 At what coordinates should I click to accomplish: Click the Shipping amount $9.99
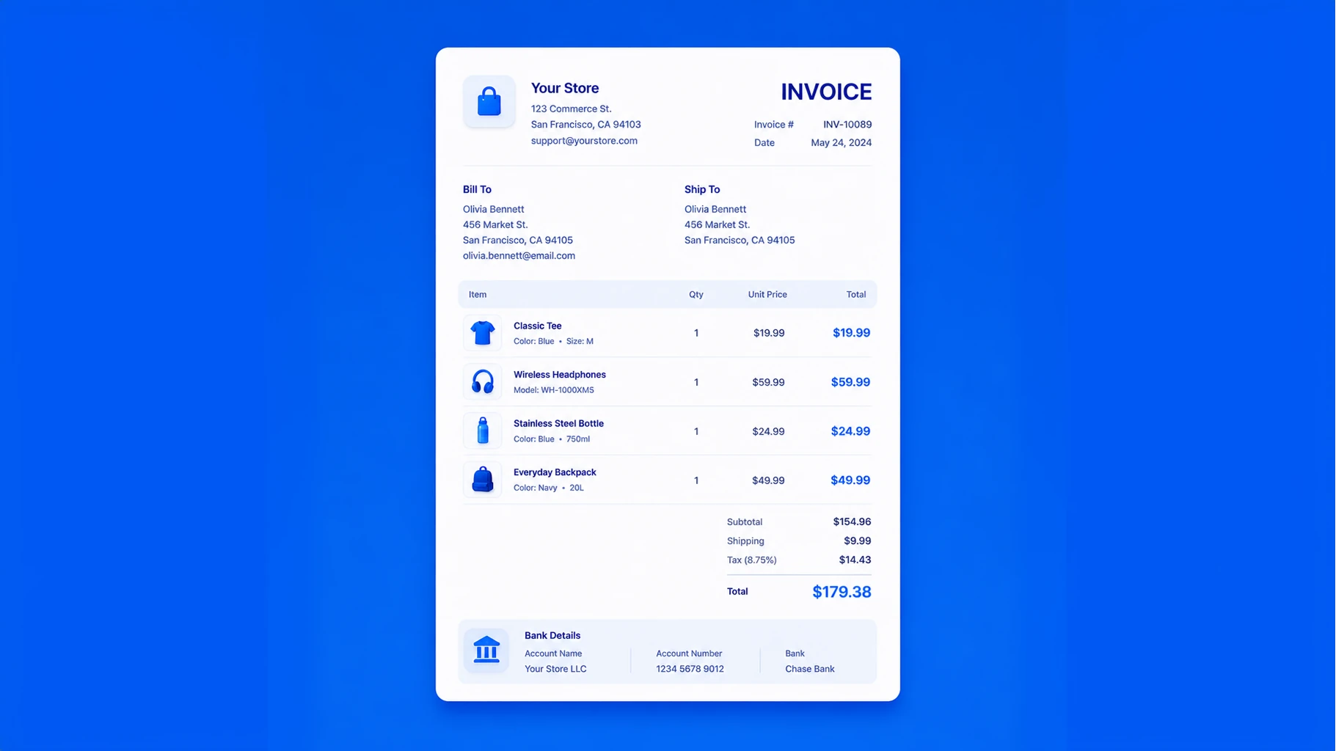[857, 541]
